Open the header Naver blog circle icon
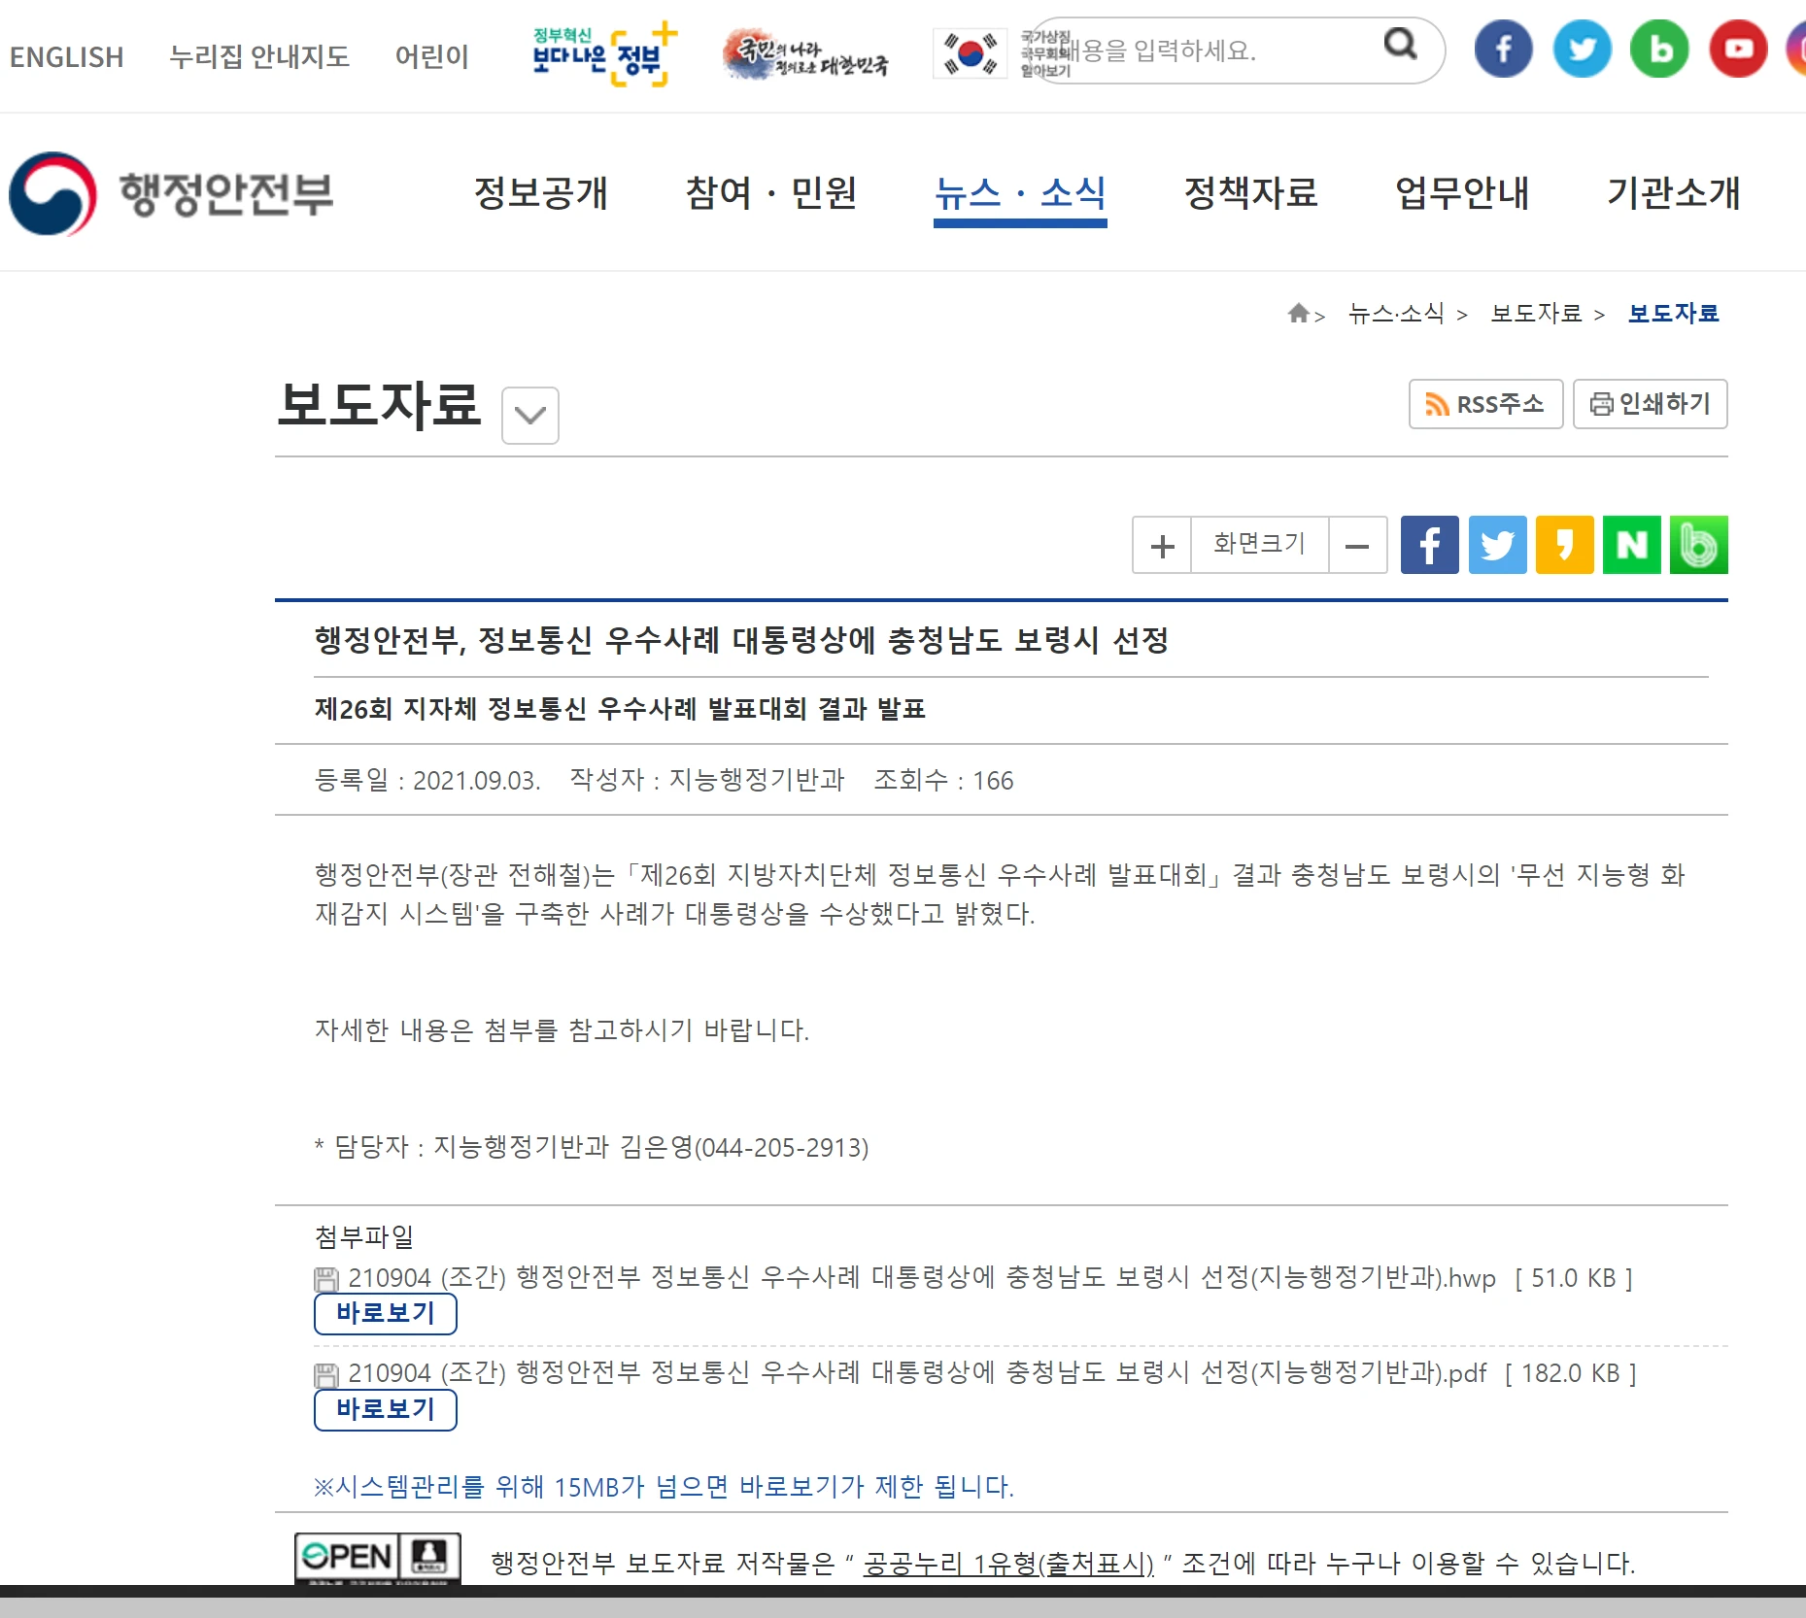The height and width of the screenshot is (1618, 1806). 1659,49
